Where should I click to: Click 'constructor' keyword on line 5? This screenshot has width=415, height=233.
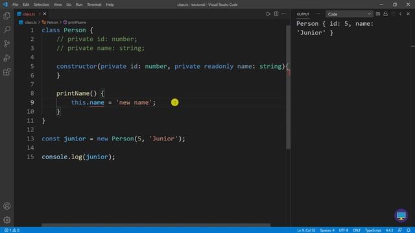[77, 66]
